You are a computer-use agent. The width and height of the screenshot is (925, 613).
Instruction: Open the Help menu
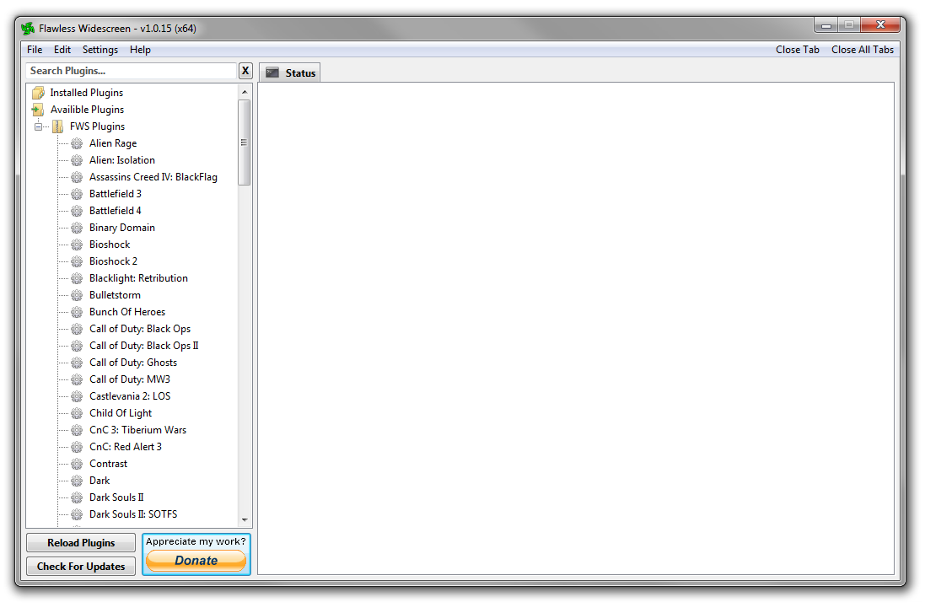[141, 50]
